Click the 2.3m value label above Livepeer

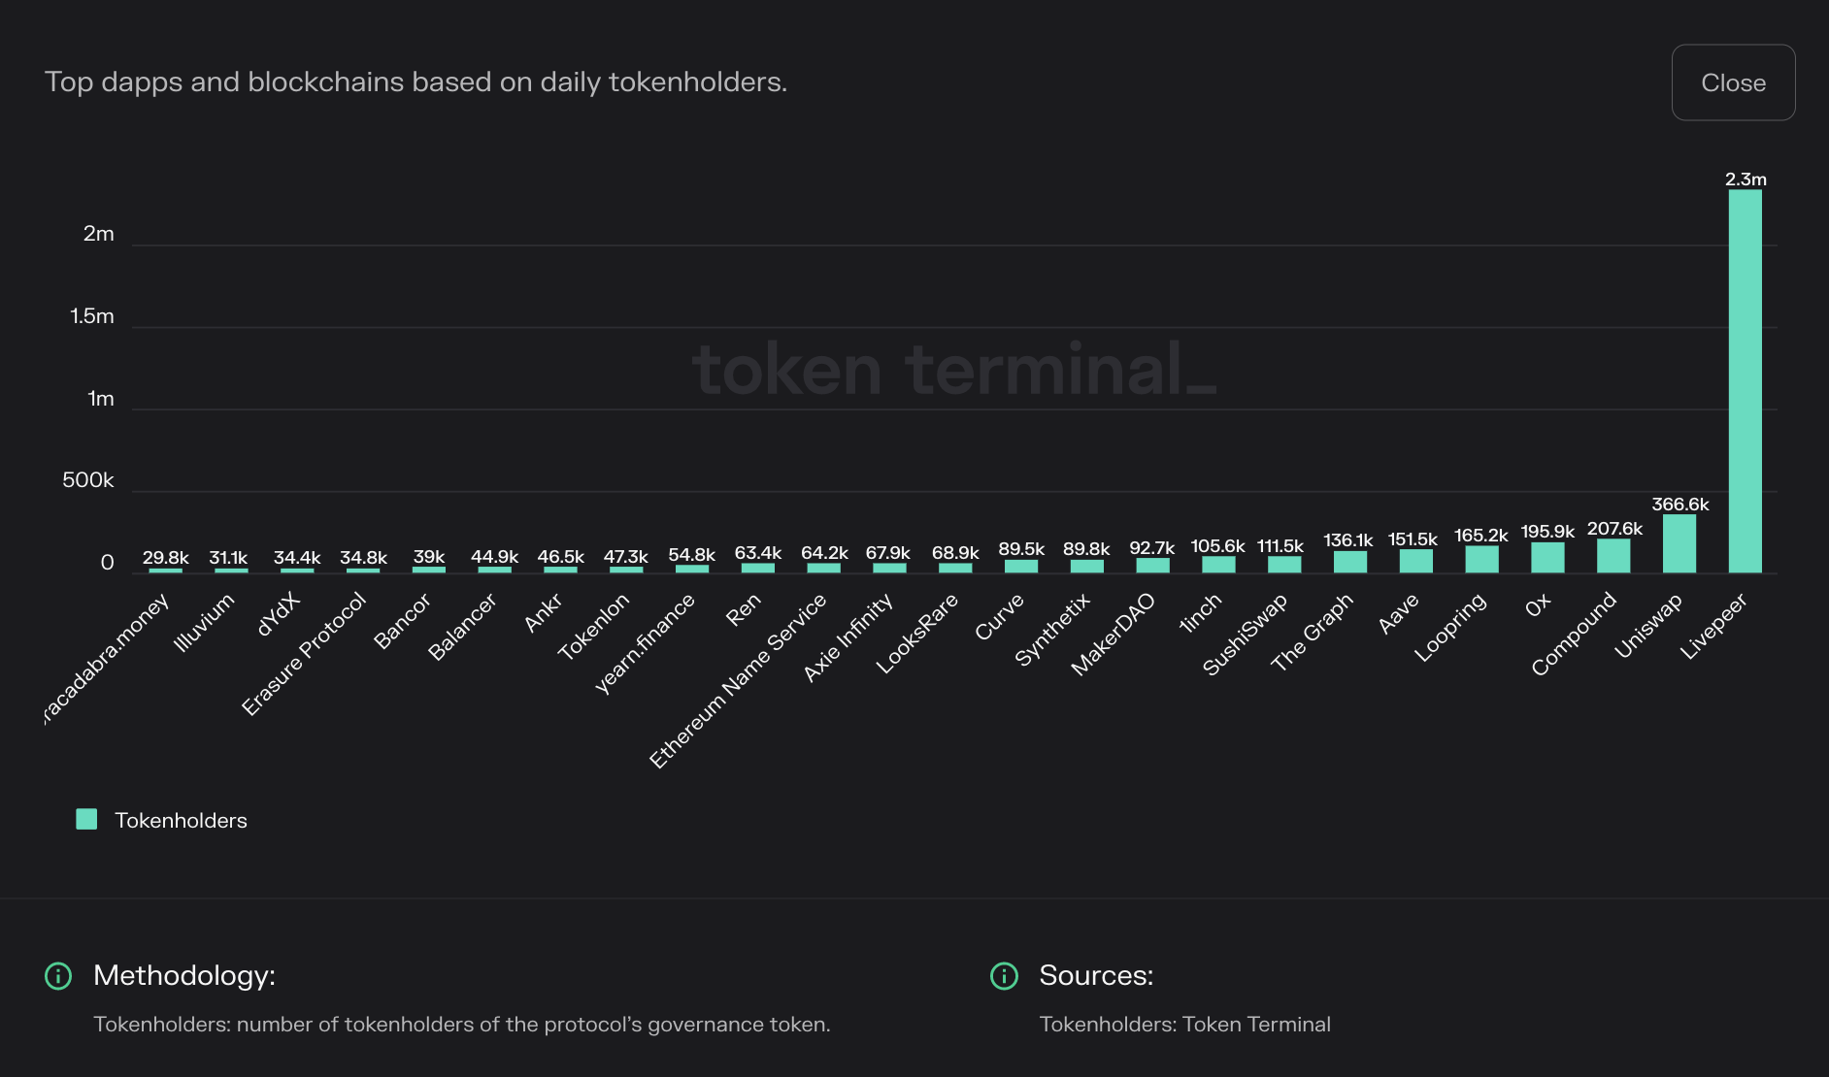pos(1746,179)
